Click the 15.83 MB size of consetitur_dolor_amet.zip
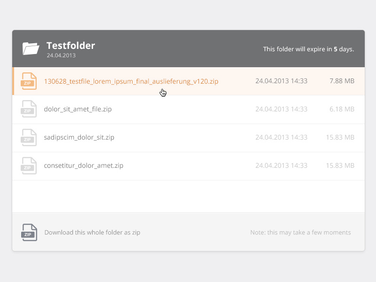This screenshot has width=376, height=282. [x=340, y=165]
